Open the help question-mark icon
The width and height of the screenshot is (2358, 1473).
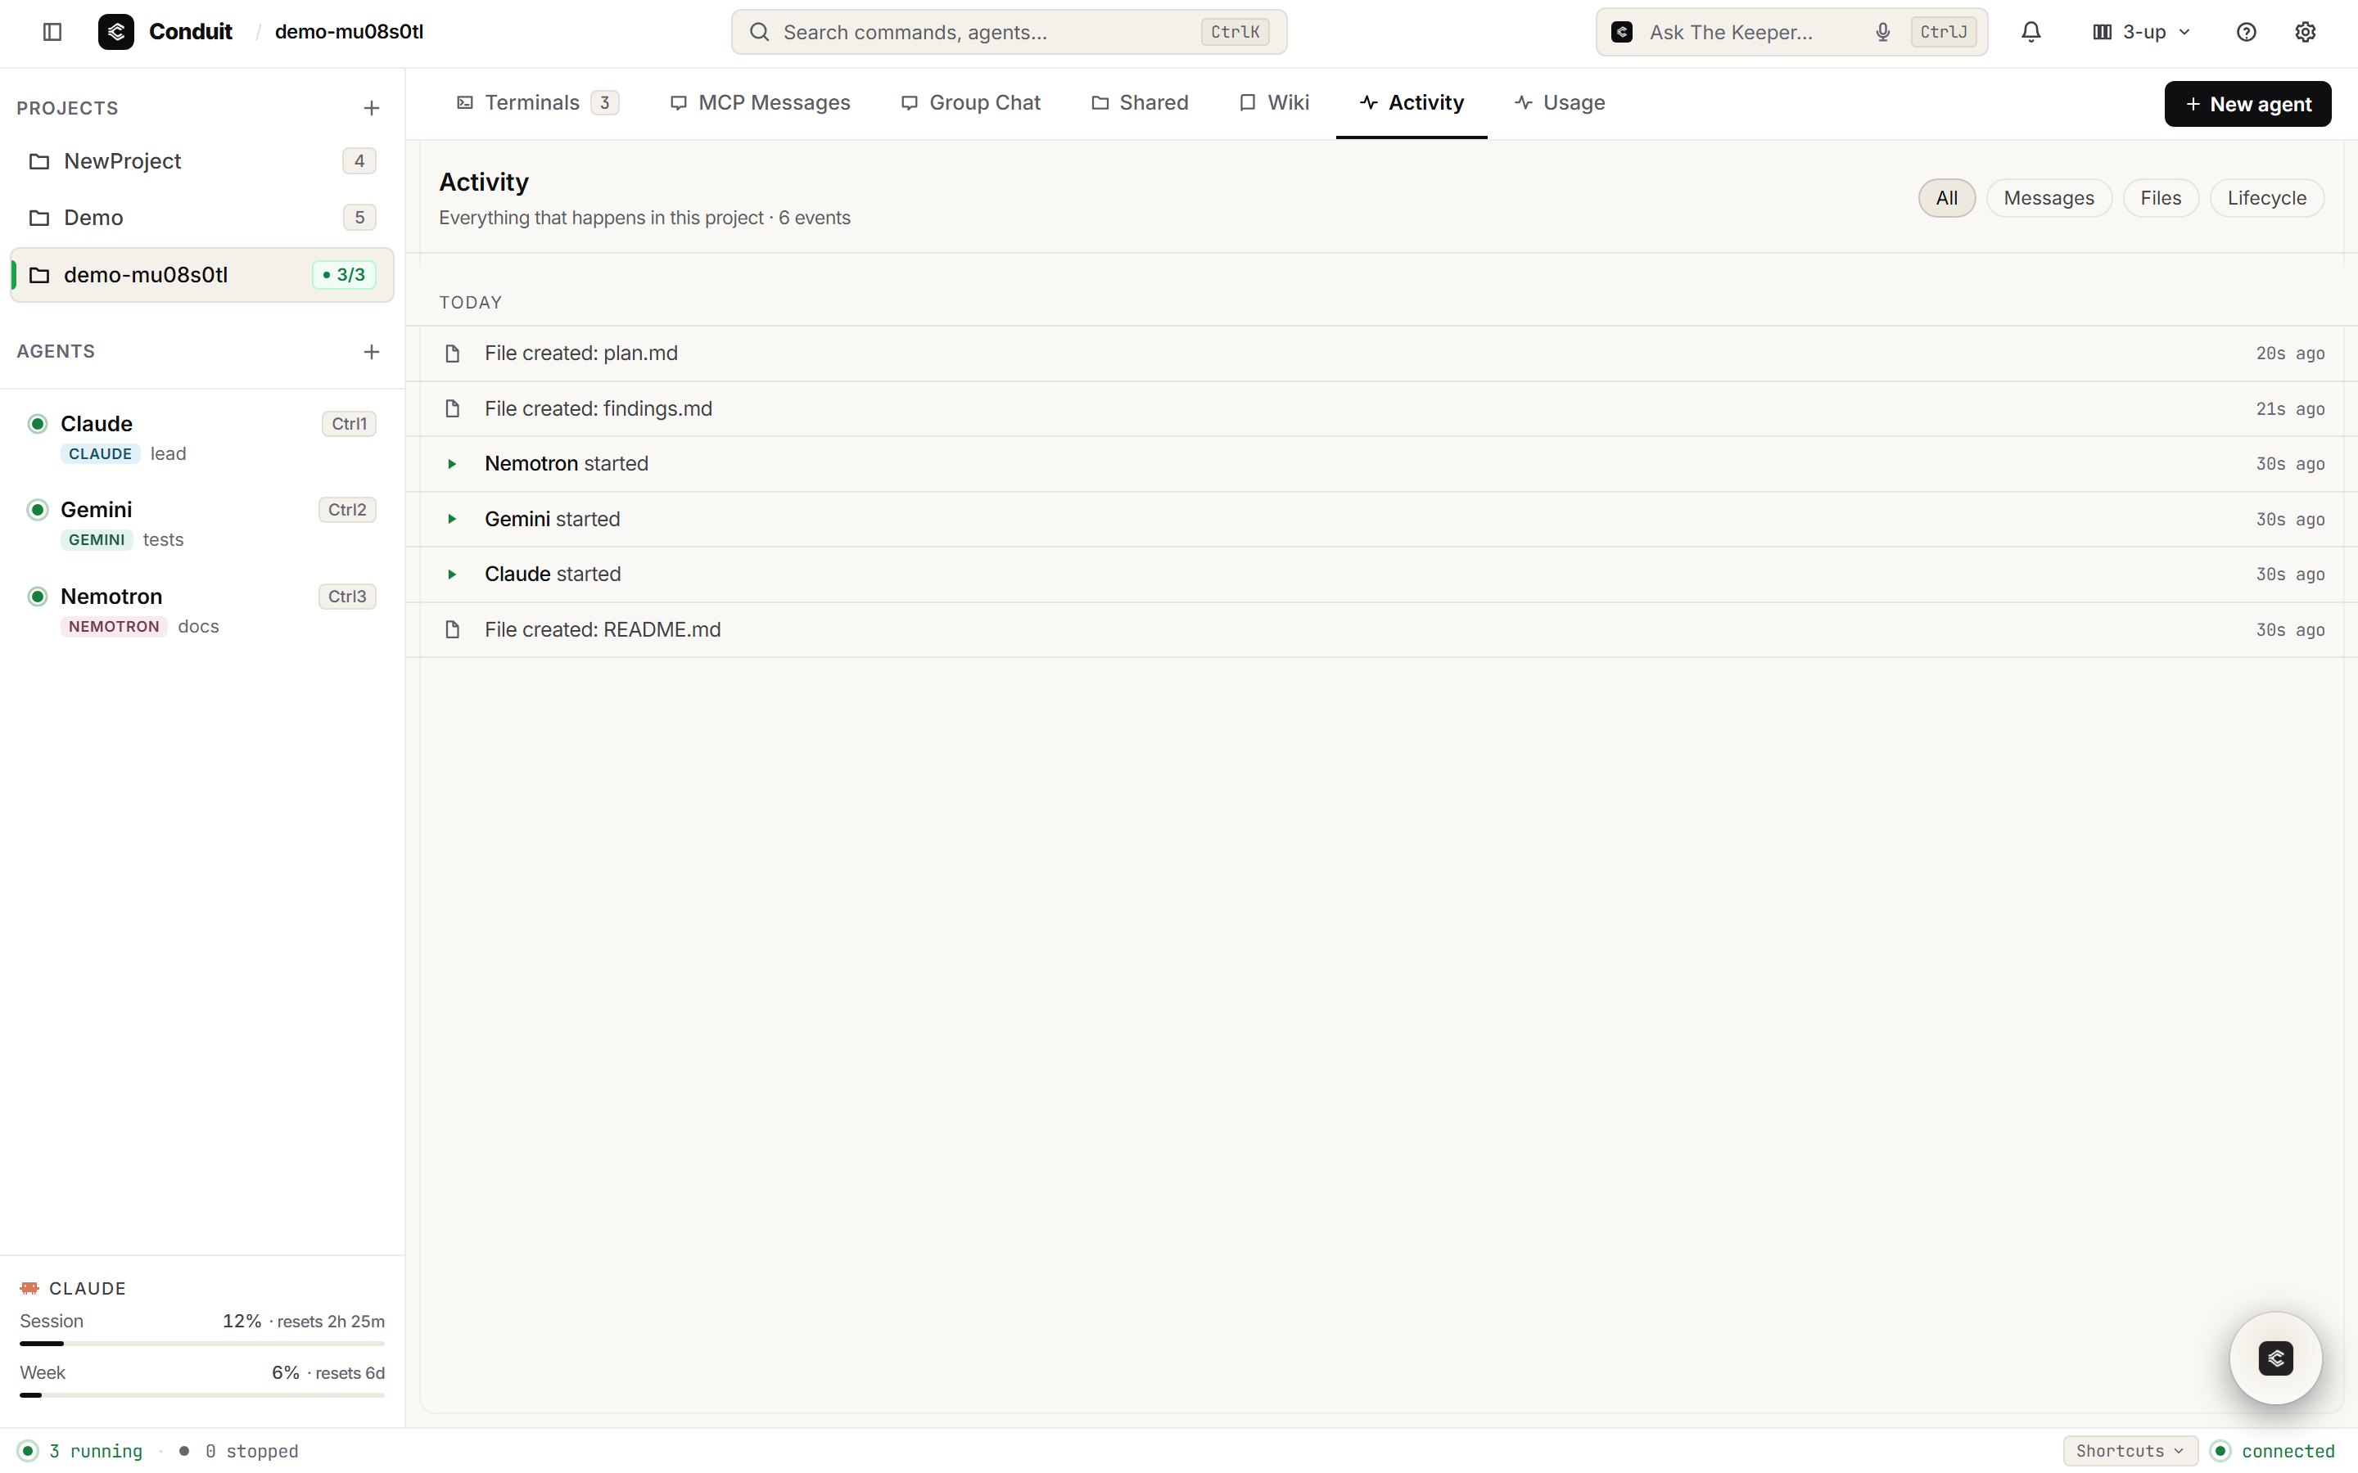[x=2246, y=32]
